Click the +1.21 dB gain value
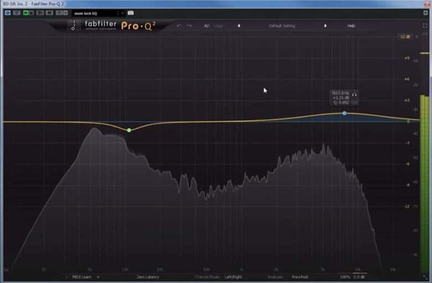 tap(341, 98)
